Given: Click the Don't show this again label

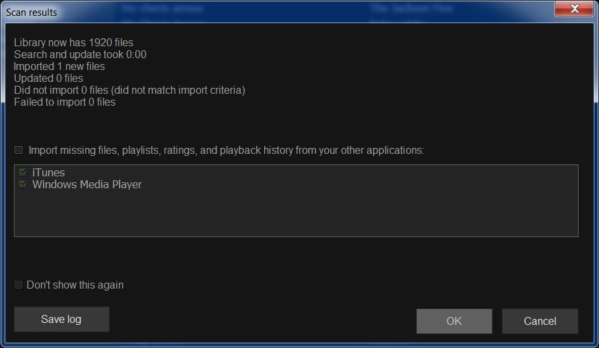Looking at the screenshot, I should click(75, 285).
